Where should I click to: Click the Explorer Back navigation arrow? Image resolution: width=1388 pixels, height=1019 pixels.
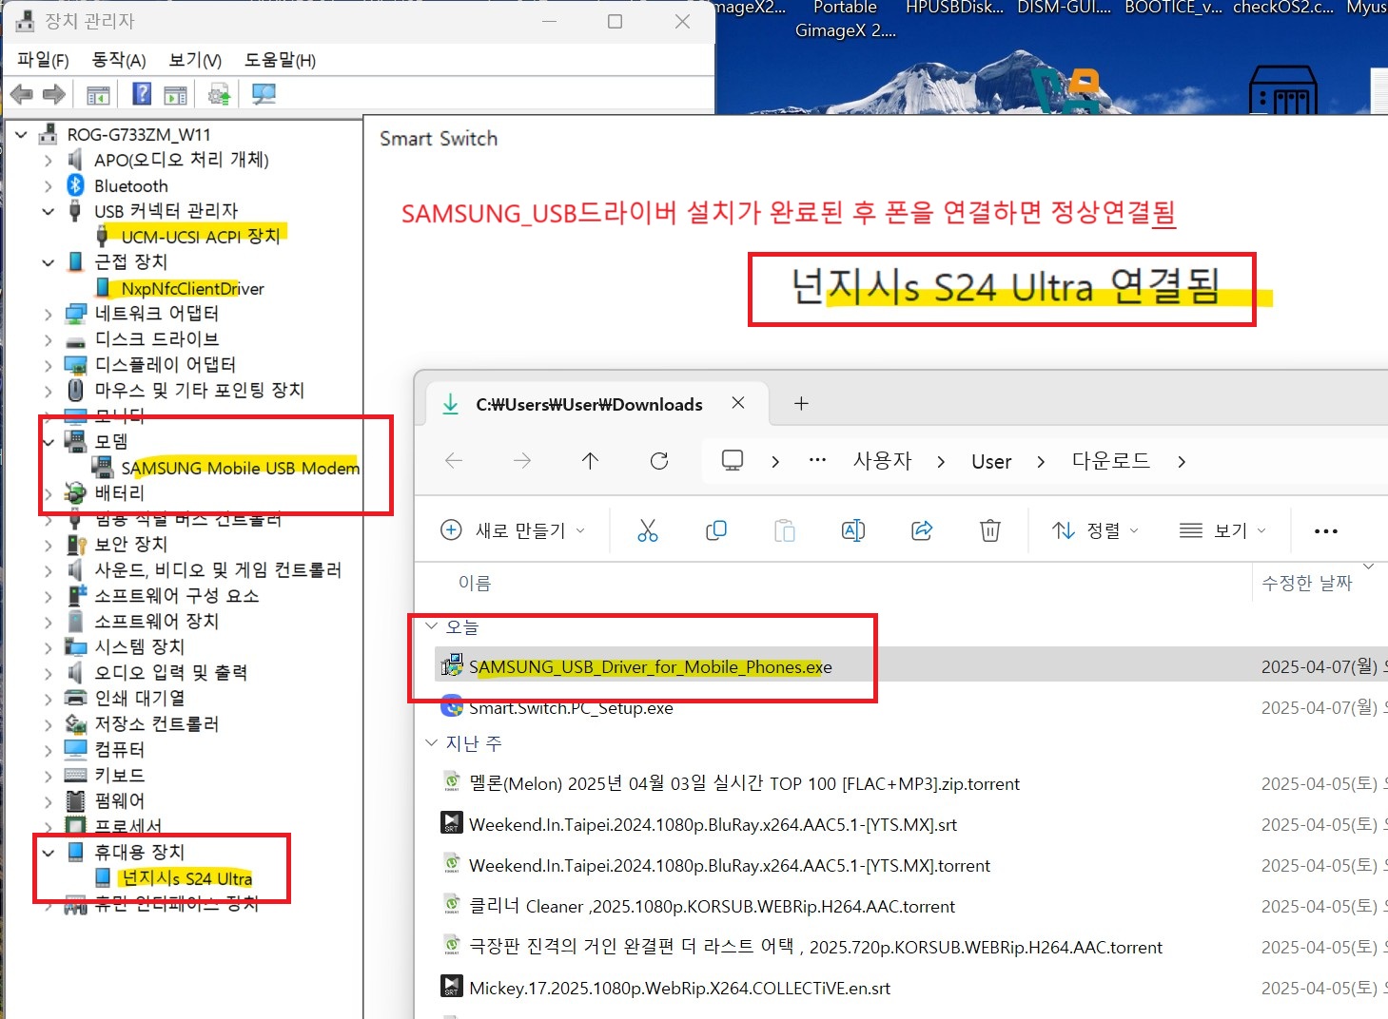point(454,461)
